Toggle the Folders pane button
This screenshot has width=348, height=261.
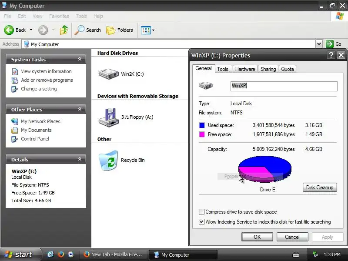pos(120,30)
